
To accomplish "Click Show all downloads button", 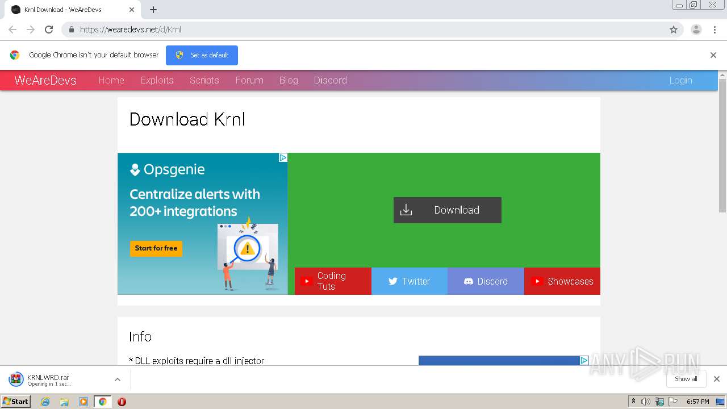I will [x=686, y=379].
